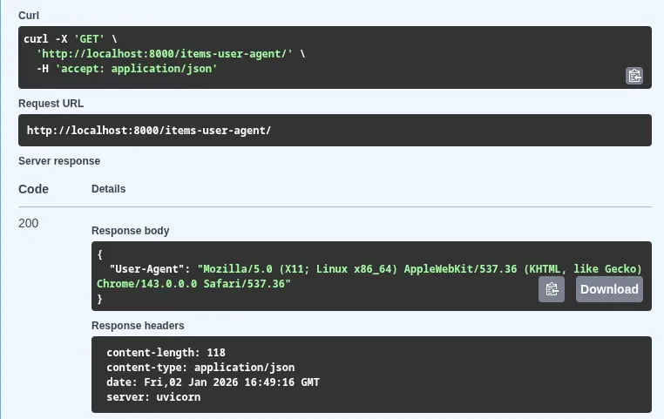Click the Response headers label
Image resolution: width=664 pixels, height=419 pixels.
click(138, 326)
